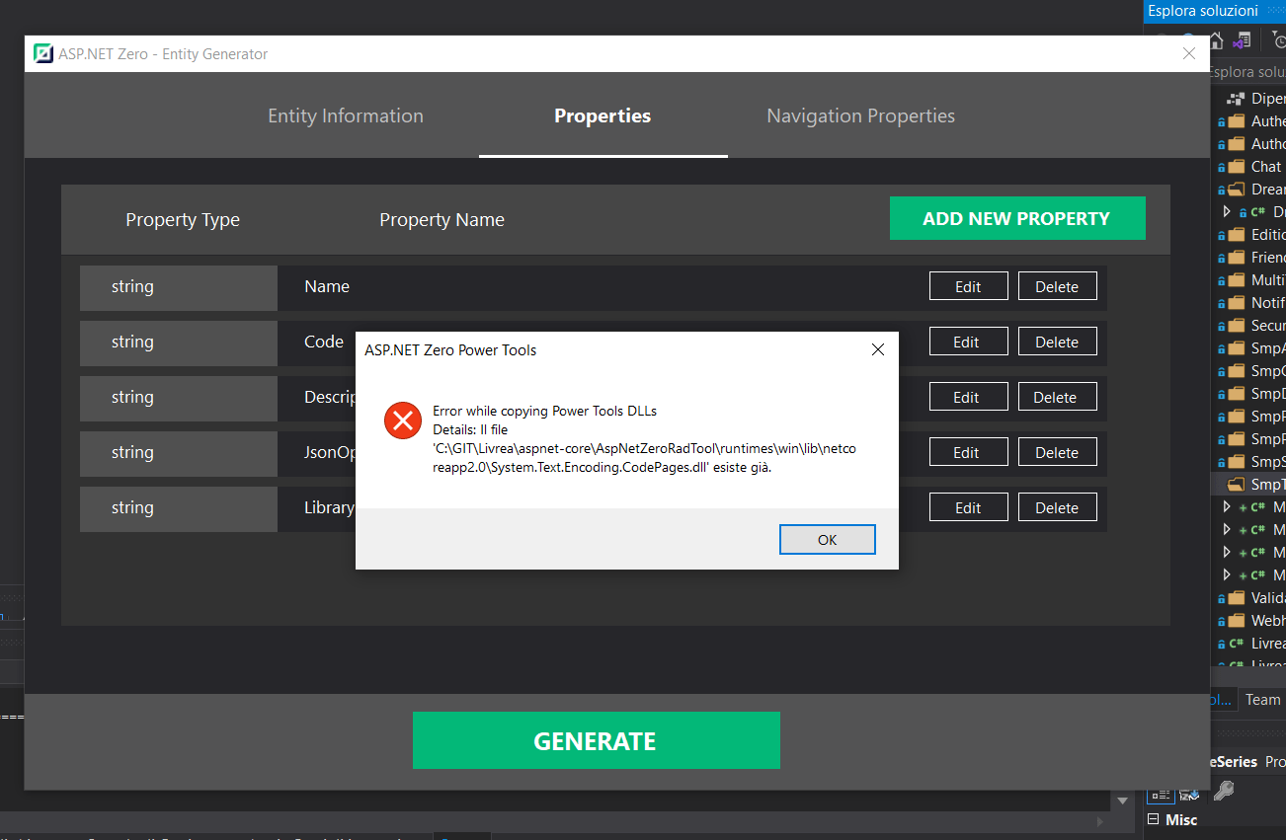Delete the Name property
Screen dimensions: 1286x840
1057,286
